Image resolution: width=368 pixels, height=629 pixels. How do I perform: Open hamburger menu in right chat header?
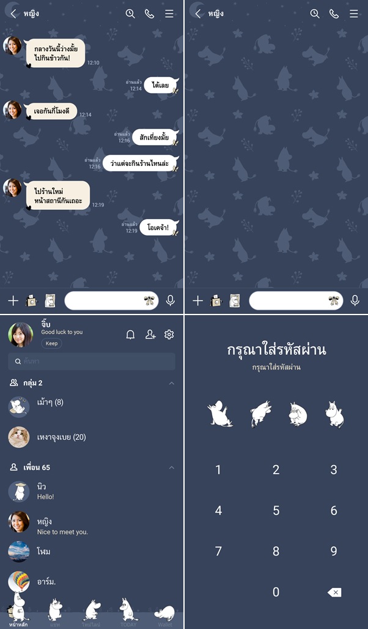(x=353, y=13)
